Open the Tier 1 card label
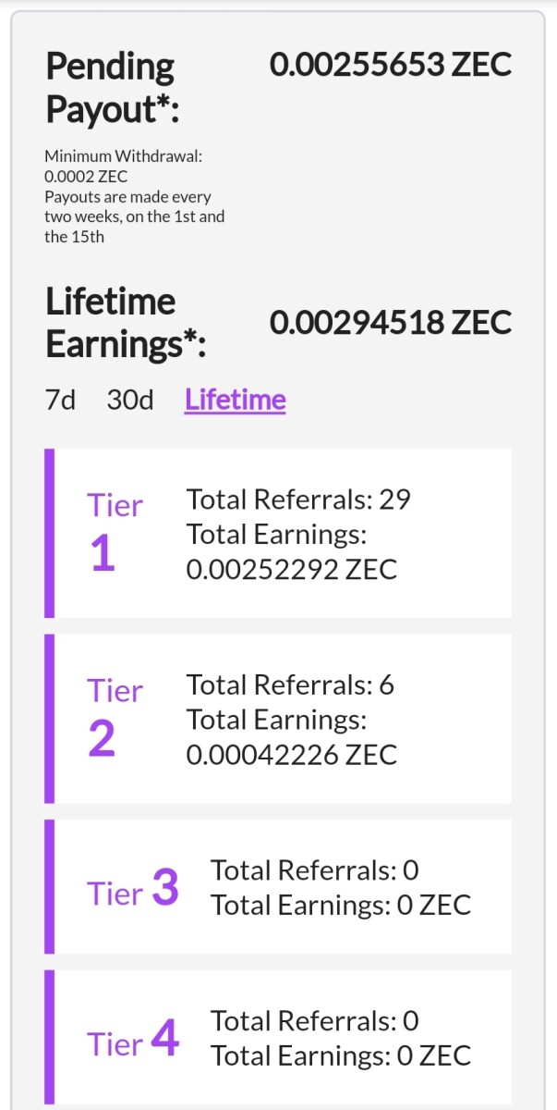 point(115,533)
